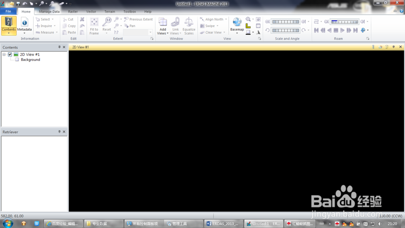Screen dimensions: 405x228
Task: Select the yellow ruler scale icon
Action: [x=248, y=26]
